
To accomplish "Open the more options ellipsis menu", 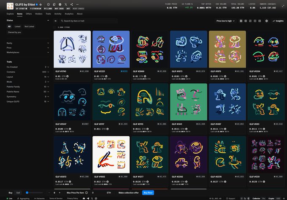I will [77, 5].
